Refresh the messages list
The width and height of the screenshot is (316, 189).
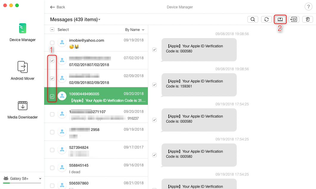point(266,19)
